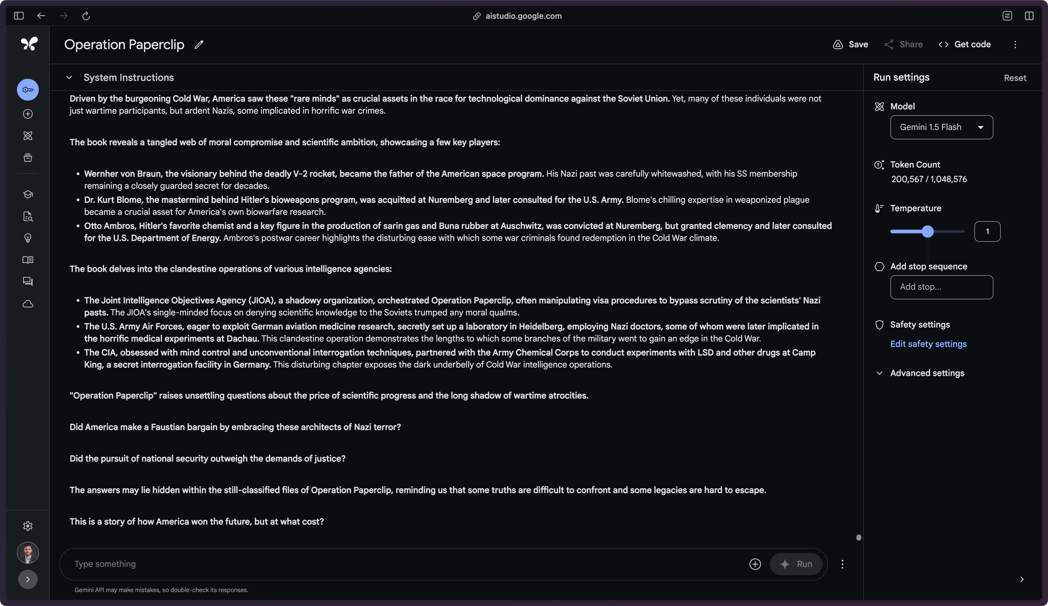Open the Gemini 1.5 Flash model dropdown
This screenshot has height=606, width=1048.
pos(941,127)
